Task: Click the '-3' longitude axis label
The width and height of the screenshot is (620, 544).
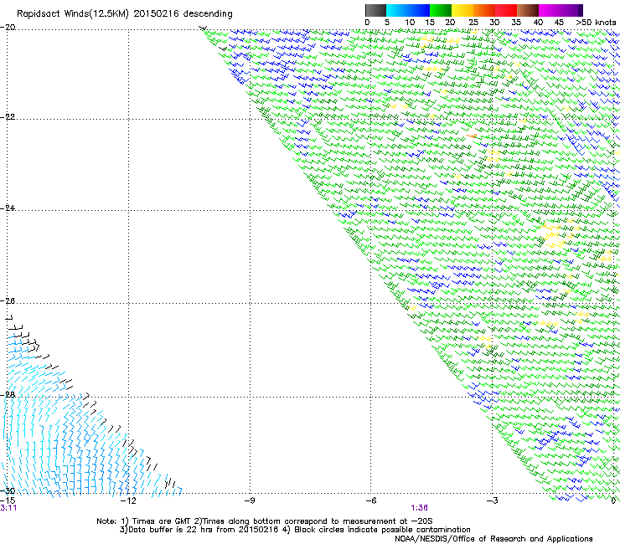Action: (492, 500)
